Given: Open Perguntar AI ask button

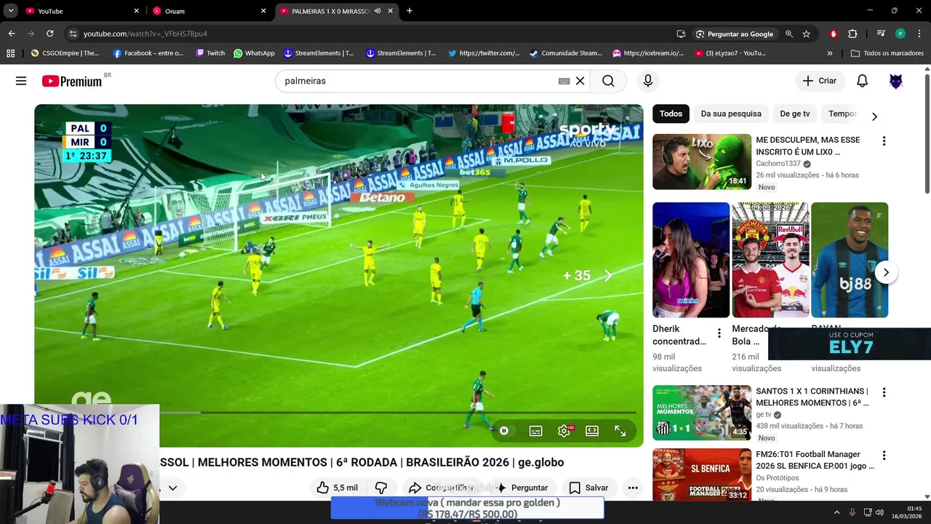Looking at the screenshot, I should 522,488.
